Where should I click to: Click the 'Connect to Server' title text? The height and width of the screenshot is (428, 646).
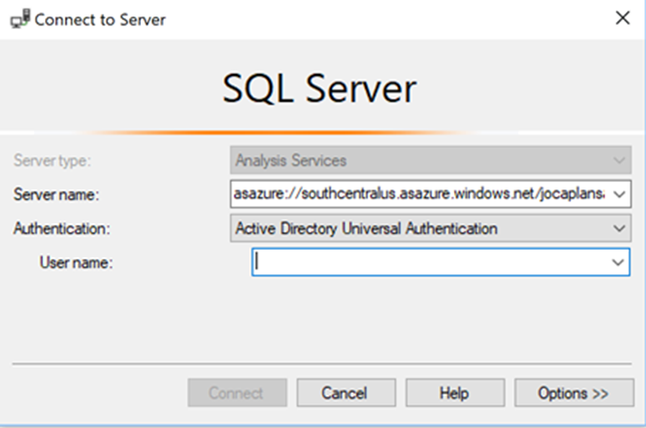tap(100, 19)
